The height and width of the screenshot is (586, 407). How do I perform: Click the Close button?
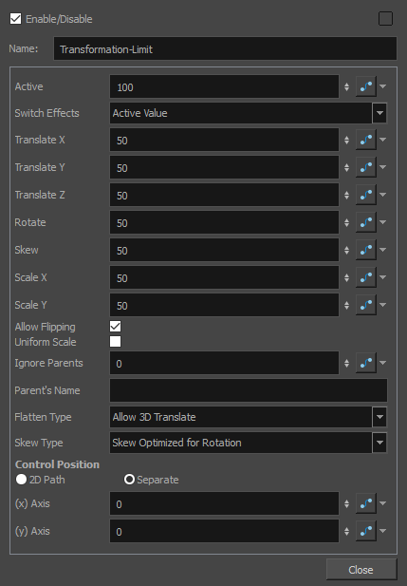pyautogui.click(x=361, y=570)
